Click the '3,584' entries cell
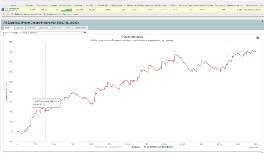 point(234,10)
